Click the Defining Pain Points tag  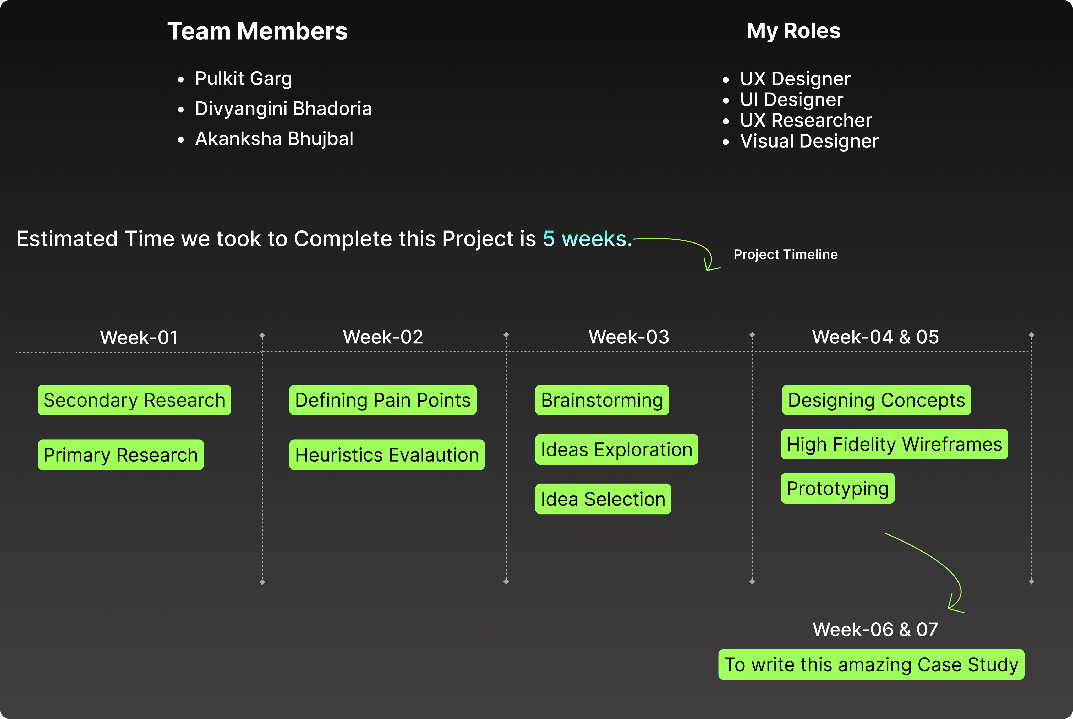[x=382, y=400]
